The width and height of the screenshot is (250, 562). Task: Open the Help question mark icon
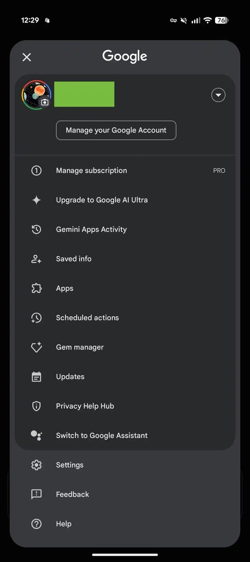[36, 524]
